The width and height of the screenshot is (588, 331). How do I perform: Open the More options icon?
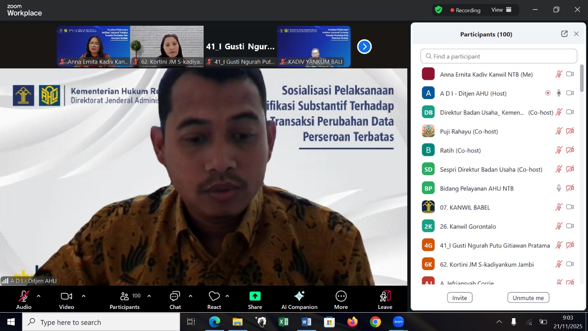tap(341, 296)
